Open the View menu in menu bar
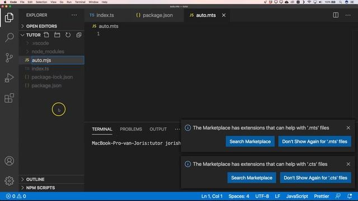This screenshot has width=358, height=201. click(54, 2)
